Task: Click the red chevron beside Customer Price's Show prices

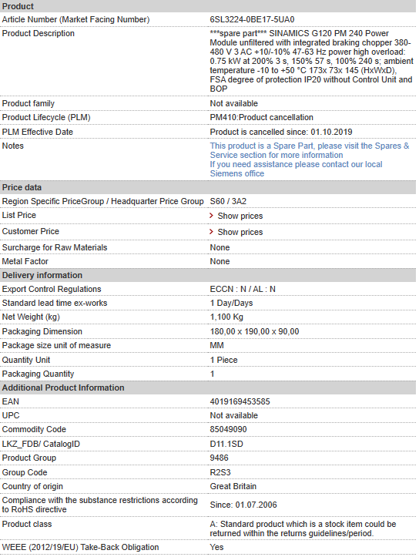Action: click(211, 232)
